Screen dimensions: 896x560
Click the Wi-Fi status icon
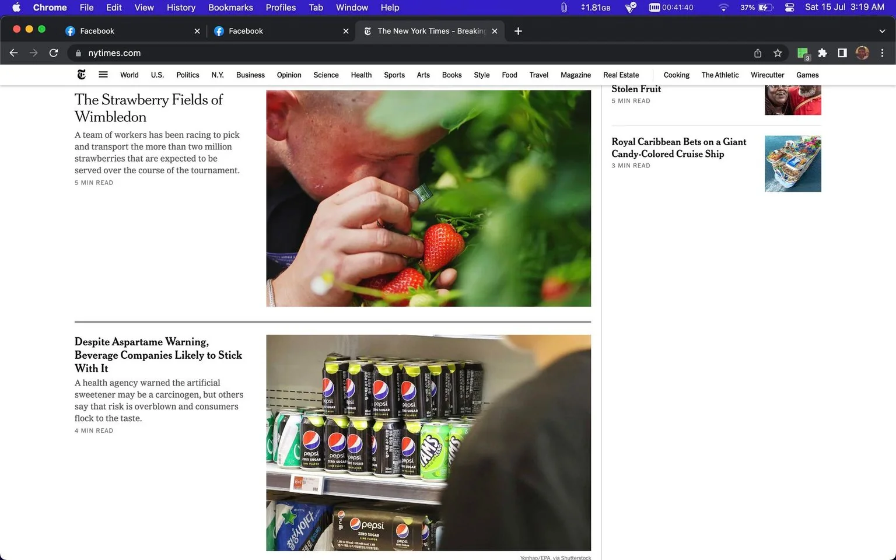click(x=723, y=8)
